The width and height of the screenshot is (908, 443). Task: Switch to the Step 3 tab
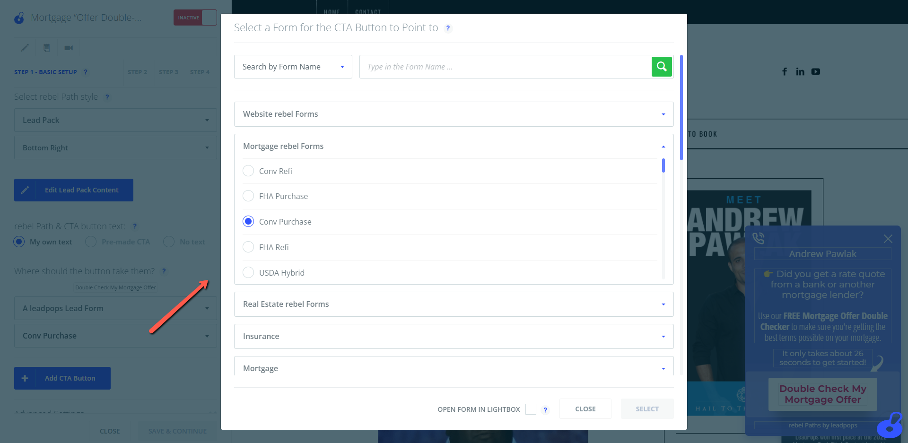point(168,72)
